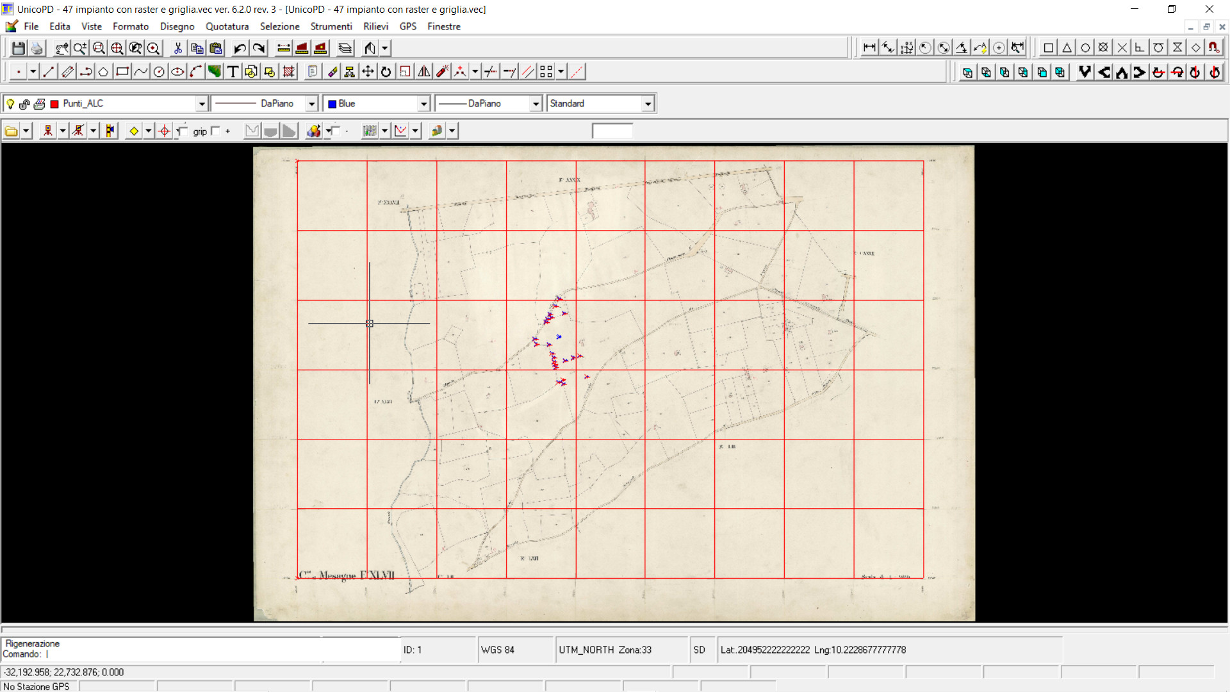Viewport: 1230px width, 692px height.
Task: Click the Save drawing icon
Action: point(19,48)
